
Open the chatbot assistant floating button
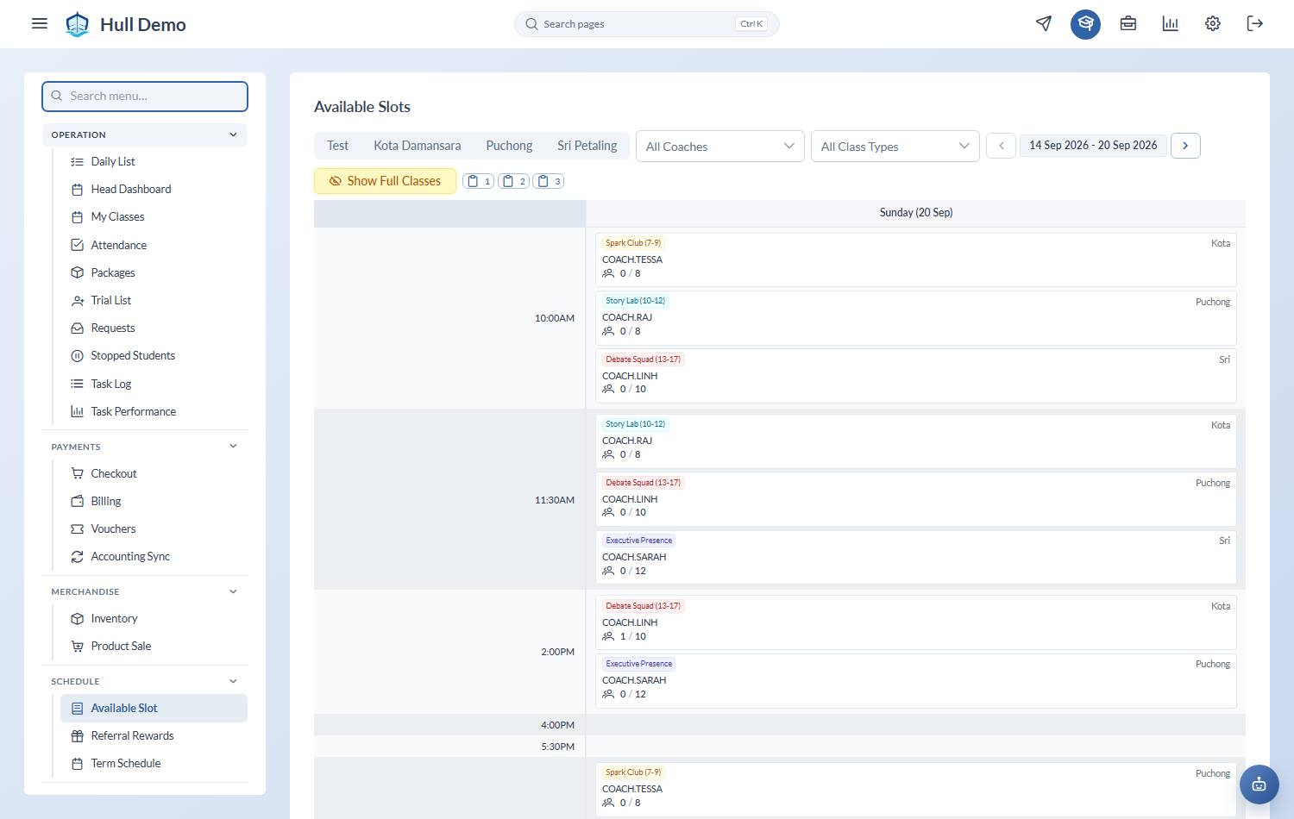point(1259,785)
